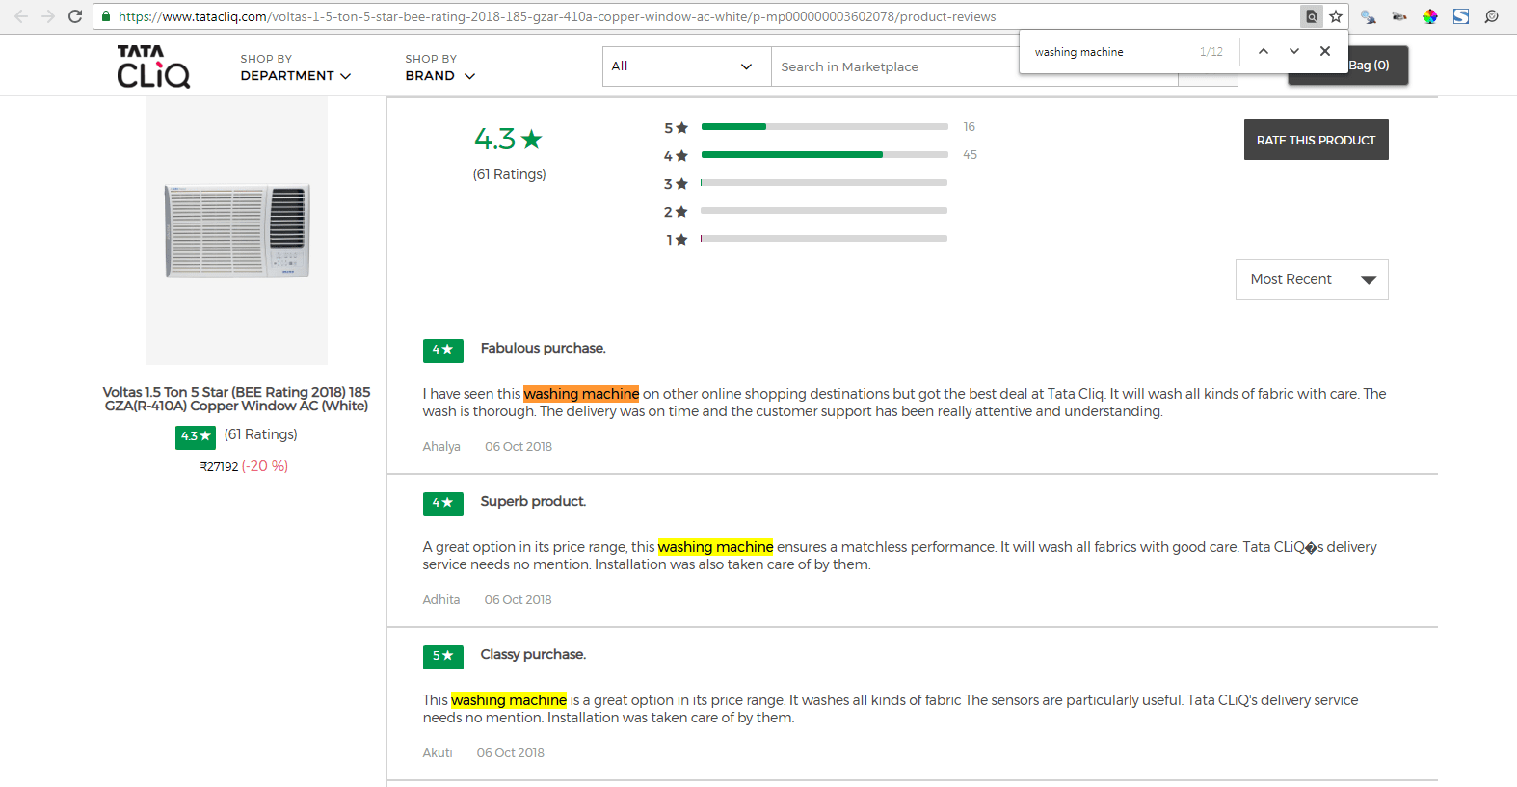Click the secure padlock icon in address bar
This screenshot has height=787, width=1517.
[x=106, y=16]
